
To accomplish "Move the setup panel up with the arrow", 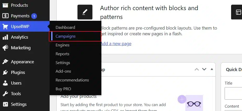I will pos(197,70).
